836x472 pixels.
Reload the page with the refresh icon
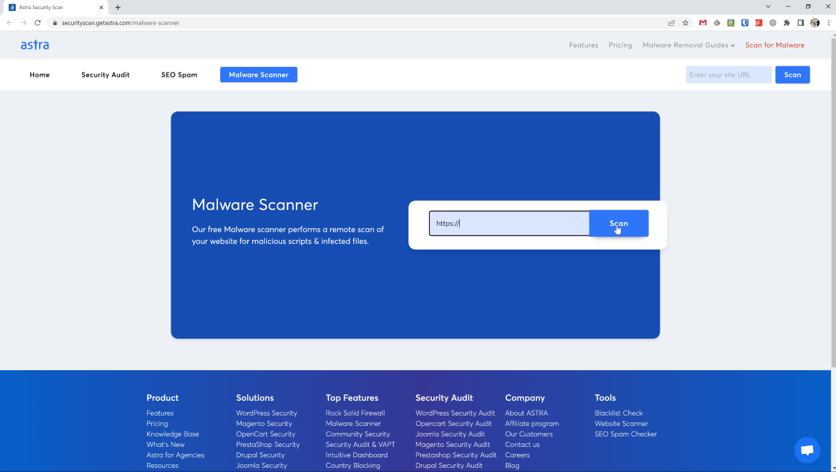tap(38, 22)
